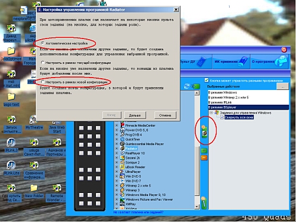Open the О программе tab
Viewport: 296px width, 222px height.
[269, 62]
